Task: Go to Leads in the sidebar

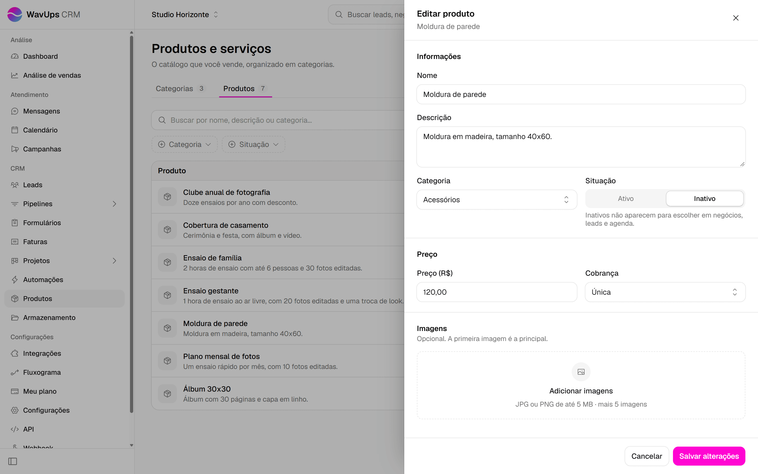Action: [x=64, y=185]
